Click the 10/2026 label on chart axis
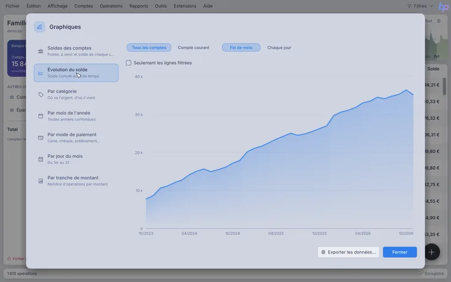The width and height of the screenshot is (451, 282). pyautogui.click(x=406, y=233)
